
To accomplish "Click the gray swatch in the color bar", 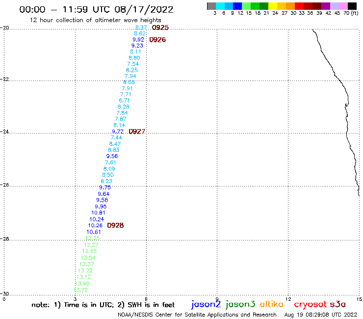I will (x=211, y=6).
